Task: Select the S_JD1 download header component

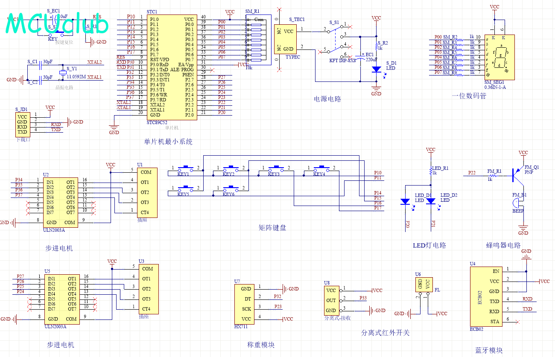Action: tap(23, 124)
